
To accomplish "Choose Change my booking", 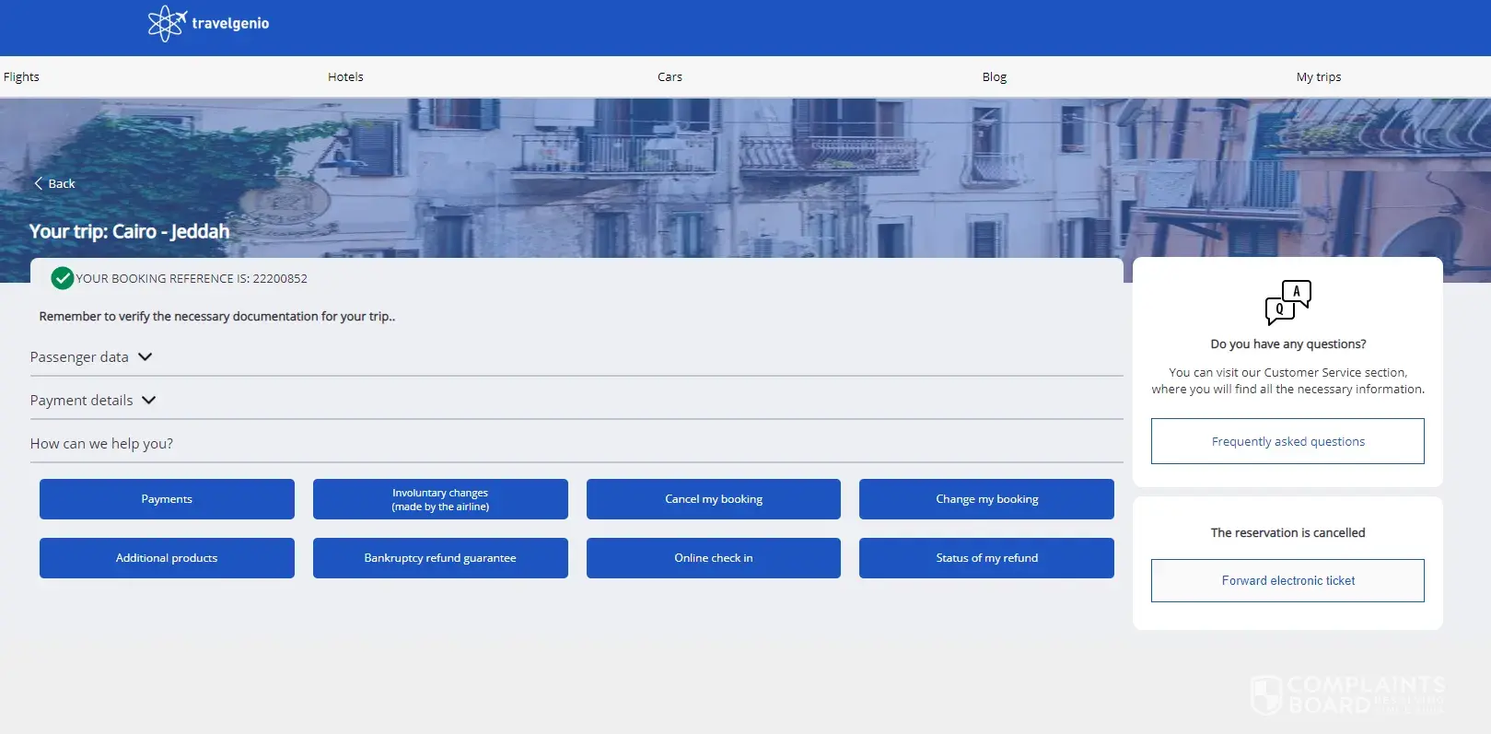I will pos(986,499).
